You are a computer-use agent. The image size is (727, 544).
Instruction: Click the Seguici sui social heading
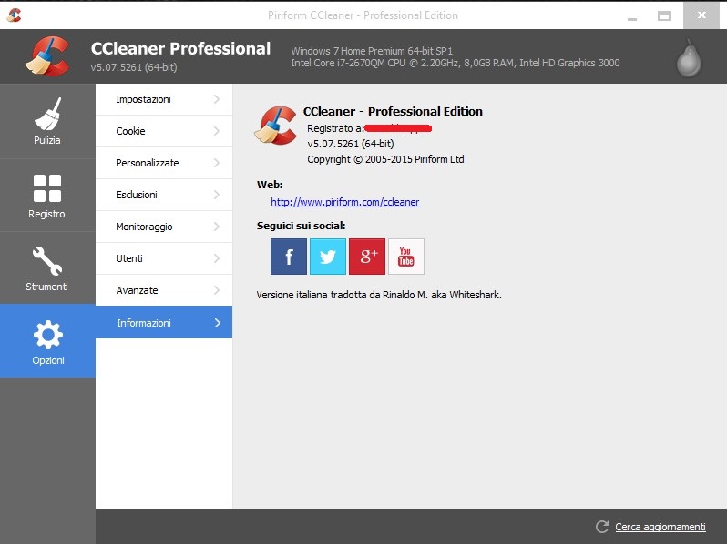[x=301, y=226]
